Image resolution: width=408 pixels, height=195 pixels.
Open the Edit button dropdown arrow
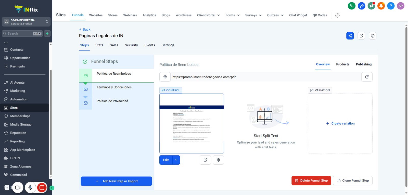coord(176,160)
